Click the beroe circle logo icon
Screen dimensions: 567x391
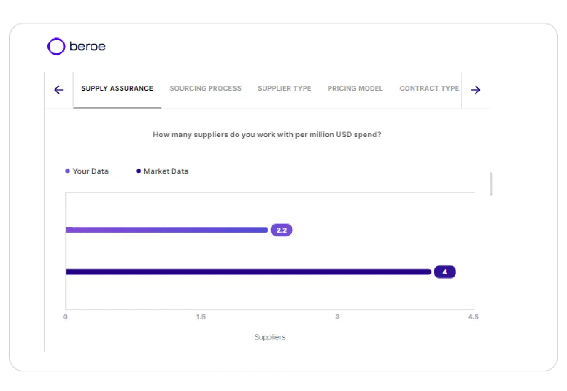tap(56, 47)
